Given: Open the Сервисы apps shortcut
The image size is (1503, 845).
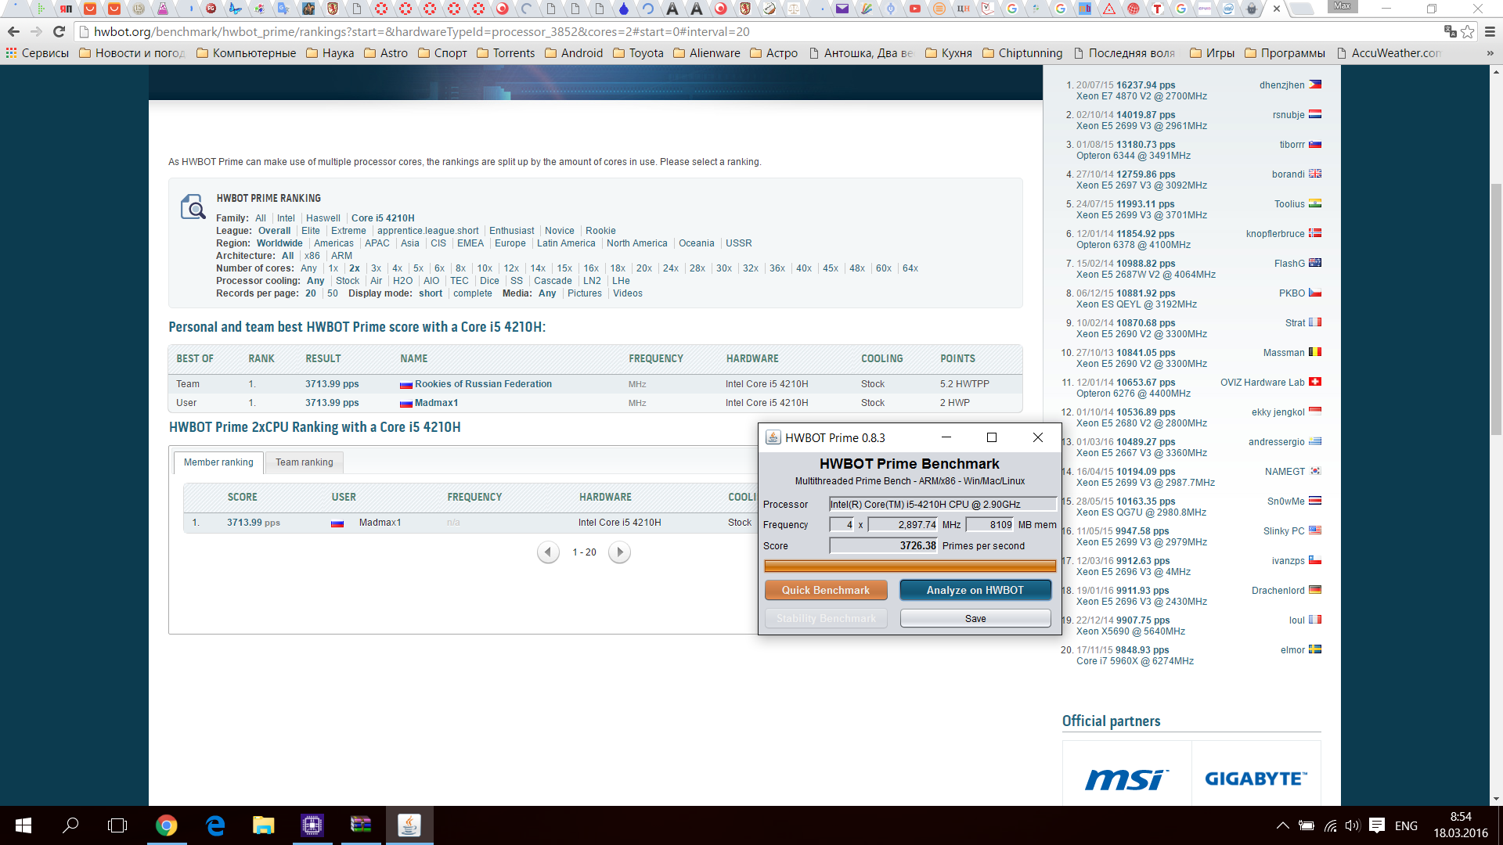Looking at the screenshot, I should point(37,53).
